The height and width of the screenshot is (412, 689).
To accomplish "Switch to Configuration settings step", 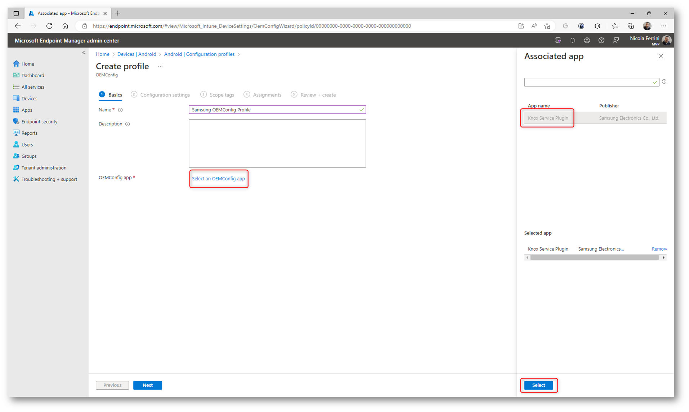I will (160, 95).
